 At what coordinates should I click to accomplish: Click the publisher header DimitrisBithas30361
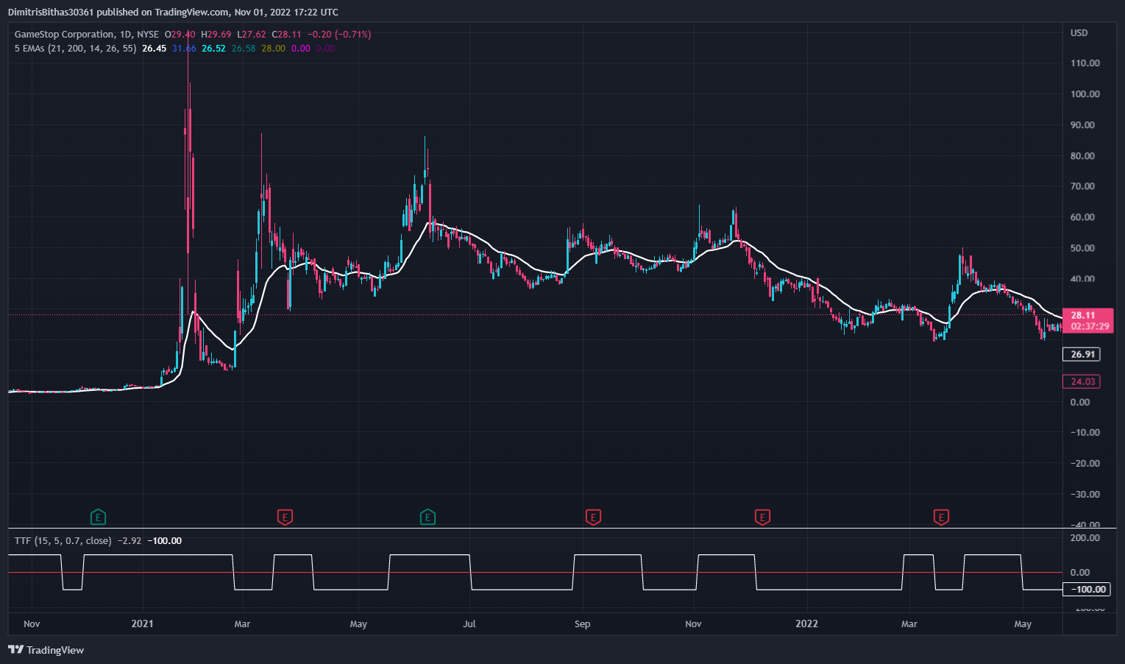(x=51, y=12)
